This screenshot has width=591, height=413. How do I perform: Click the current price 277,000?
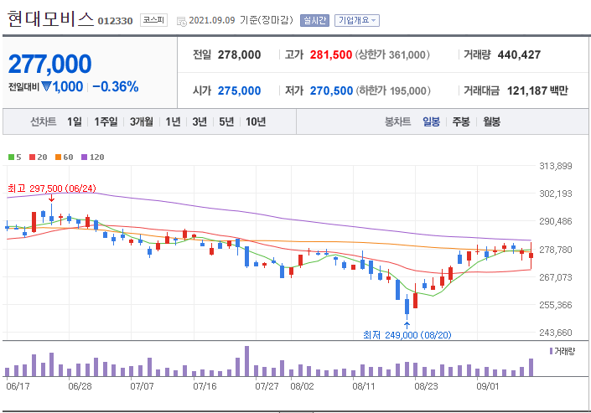coord(49,64)
